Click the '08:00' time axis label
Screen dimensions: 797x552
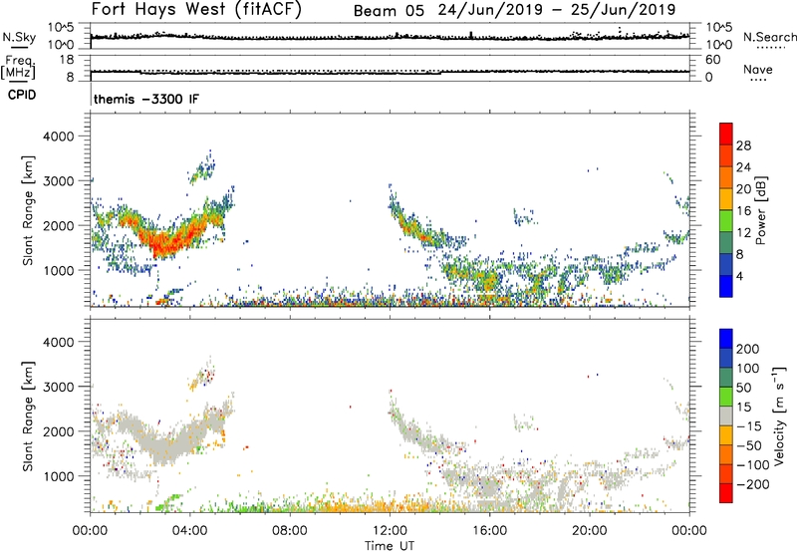point(290,531)
